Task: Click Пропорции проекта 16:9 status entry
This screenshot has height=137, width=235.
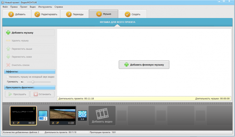Action: click(x=103, y=132)
